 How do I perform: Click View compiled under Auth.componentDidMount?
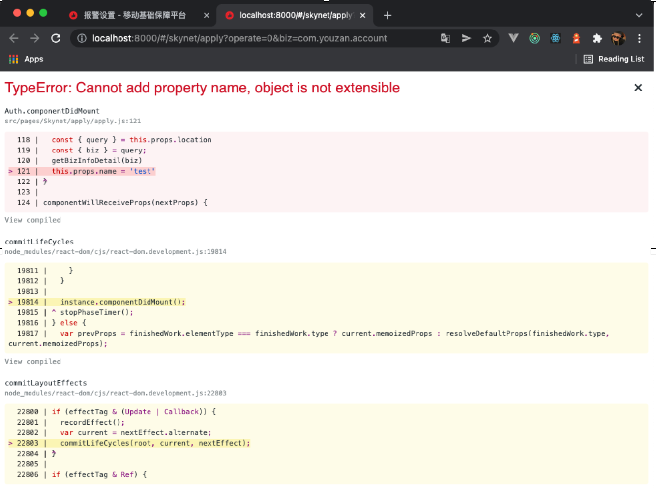(33, 220)
